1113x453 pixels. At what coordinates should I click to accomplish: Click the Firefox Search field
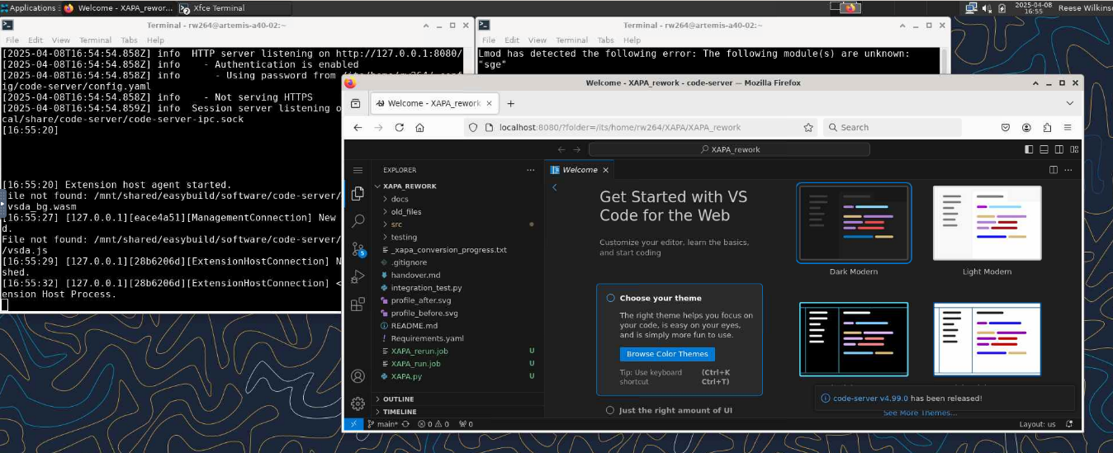[x=892, y=128]
